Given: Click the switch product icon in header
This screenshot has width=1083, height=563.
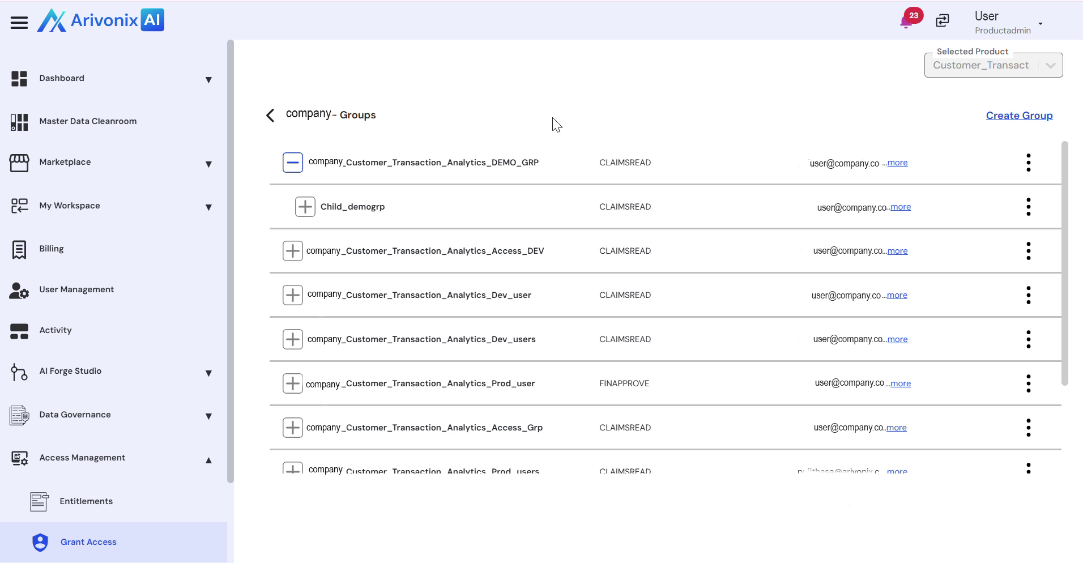Looking at the screenshot, I should pos(943,21).
